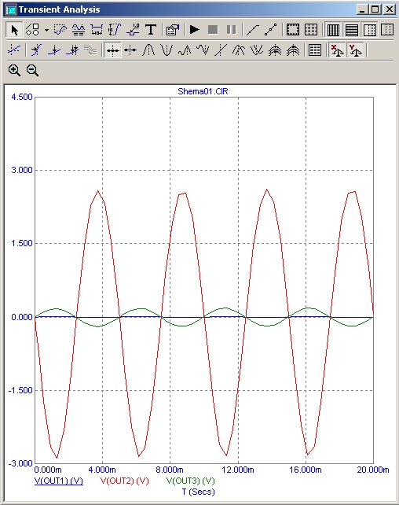
Task: Run the transient analysis
Action: click(x=195, y=30)
